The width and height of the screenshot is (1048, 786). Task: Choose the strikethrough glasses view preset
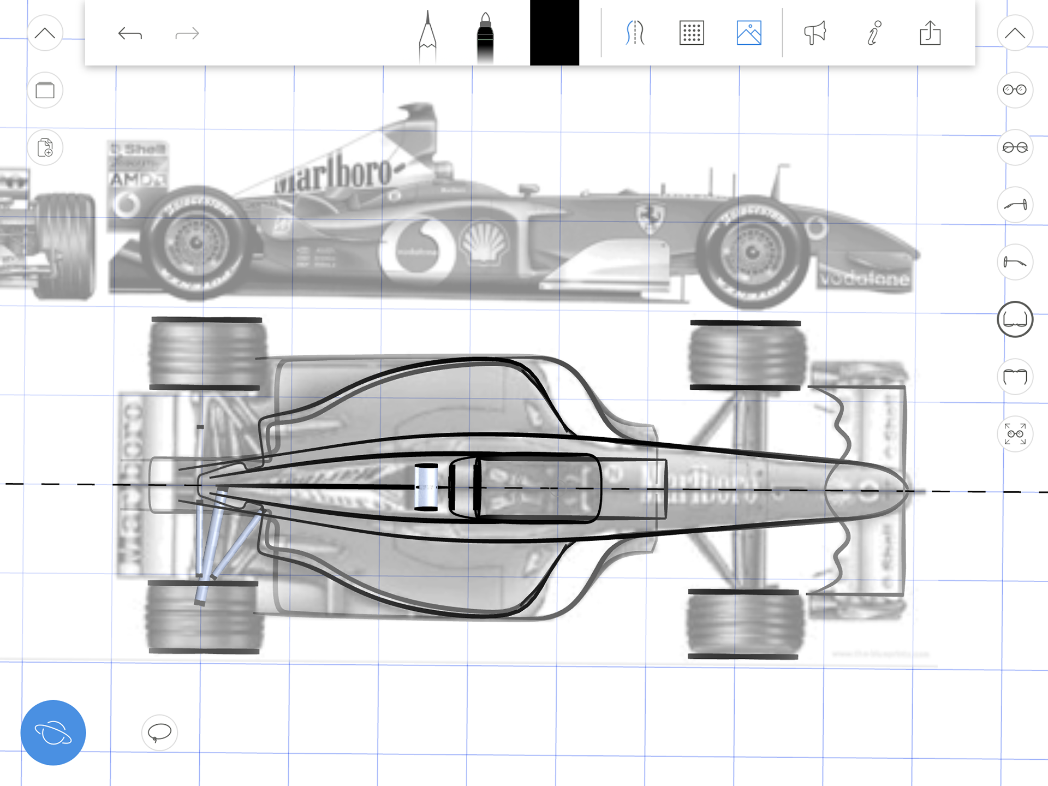click(1015, 147)
